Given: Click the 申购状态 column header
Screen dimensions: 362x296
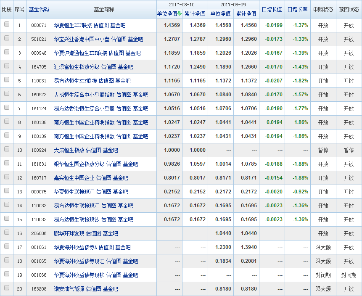Looking at the screenshot, I should click(x=323, y=9).
